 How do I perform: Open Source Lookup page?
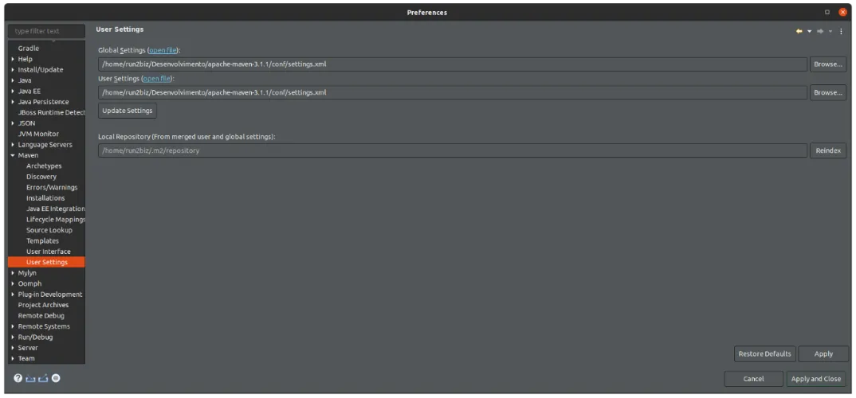coord(49,230)
